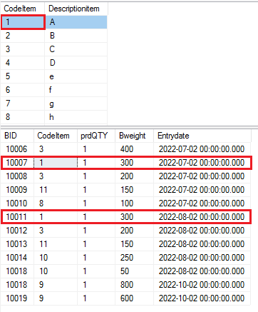Select CodeItem cell 8 in row h
This screenshot has width=258, height=312.
pos(23,117)
